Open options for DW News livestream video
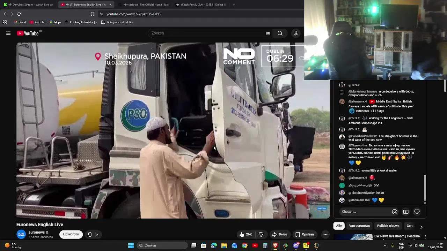Image resolution: width=447 pixels, height=251 pixels. (x=425, y=237)
